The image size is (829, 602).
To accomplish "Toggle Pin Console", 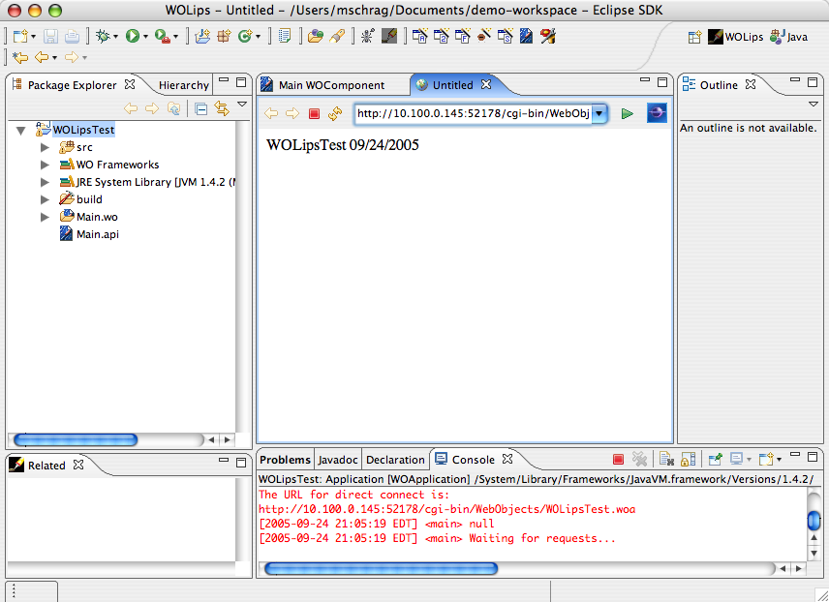I will (x=716, y=459).
